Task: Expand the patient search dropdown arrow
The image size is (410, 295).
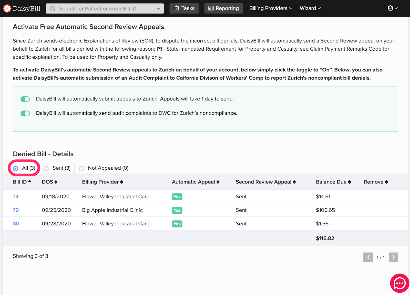Action: [x=158, y=9]
